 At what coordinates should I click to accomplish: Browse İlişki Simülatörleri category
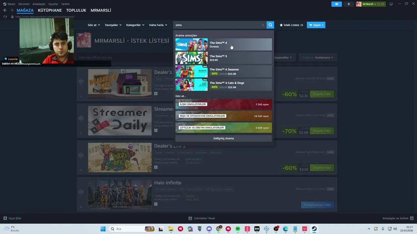point(223,104)
